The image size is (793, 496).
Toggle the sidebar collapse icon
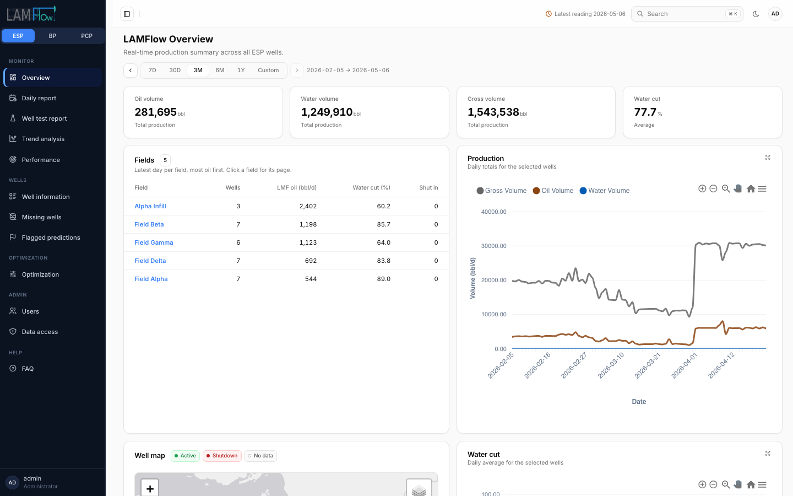(127, 14)
